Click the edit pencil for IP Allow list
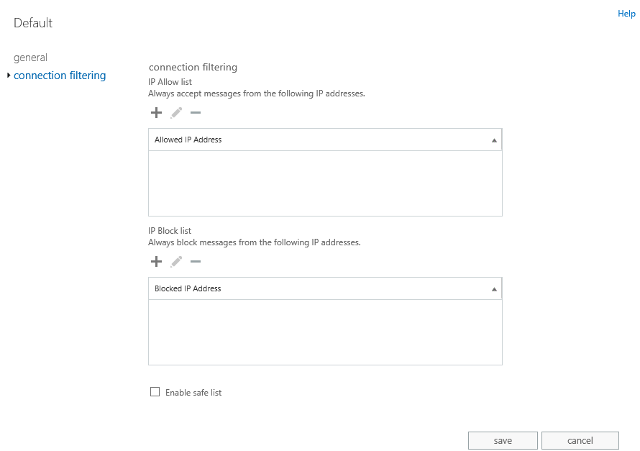This screenshot has width=640, height=451. [176, 113]
